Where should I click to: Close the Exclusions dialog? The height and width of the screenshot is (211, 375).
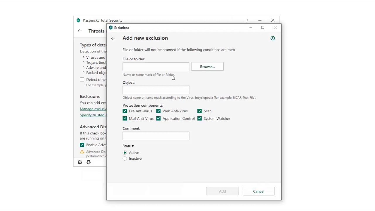pyautogui.click(x=275, y=28)
